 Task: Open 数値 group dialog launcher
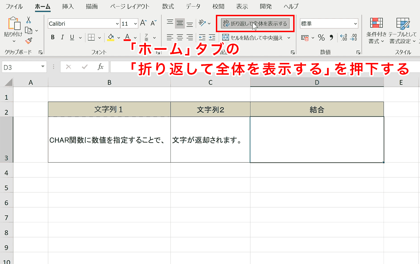pyautogui.click(x=358, y=52)
